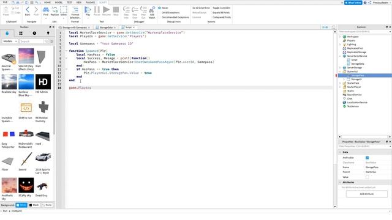Collapse the ServerScriptService node
Viewport: 392px width, 220px height.
[x=340, y=56]
